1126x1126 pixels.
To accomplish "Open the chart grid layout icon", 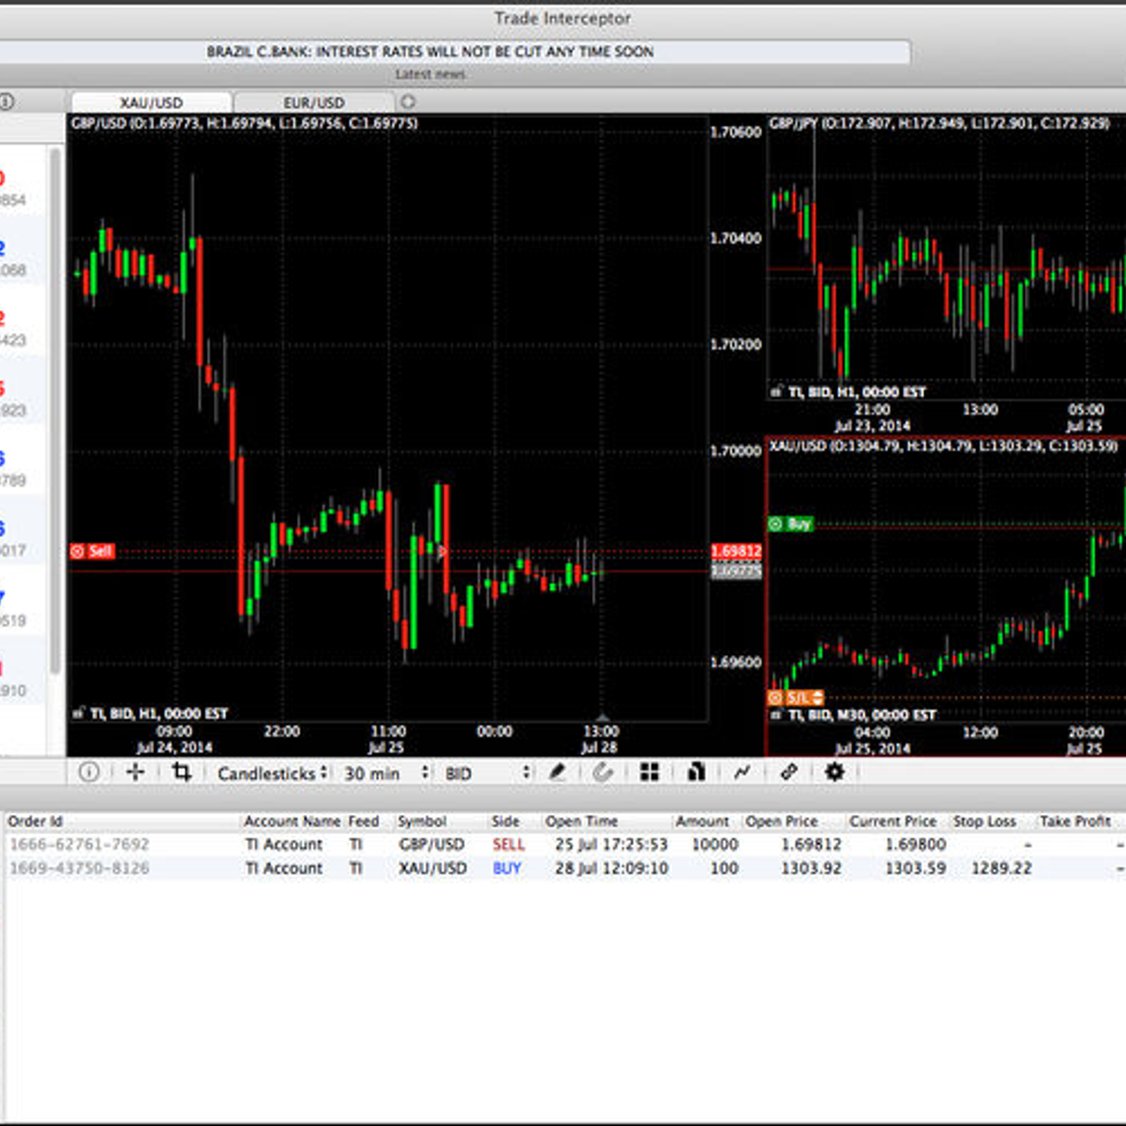I will (650, 772).
